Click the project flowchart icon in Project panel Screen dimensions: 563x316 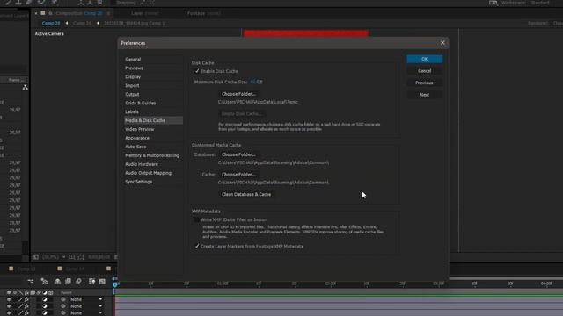click(26, 87)
